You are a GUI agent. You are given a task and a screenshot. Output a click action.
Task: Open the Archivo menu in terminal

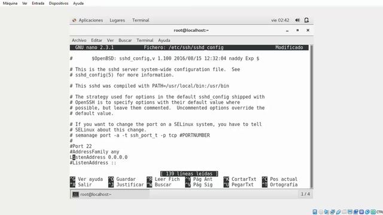[x=79, y=40]
